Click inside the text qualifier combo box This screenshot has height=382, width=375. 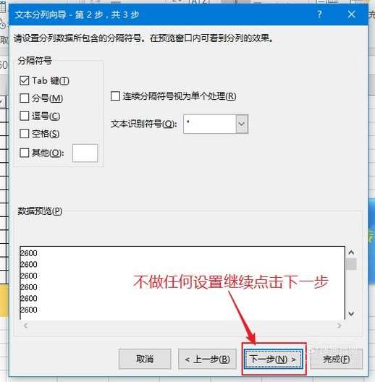[210, 124]
